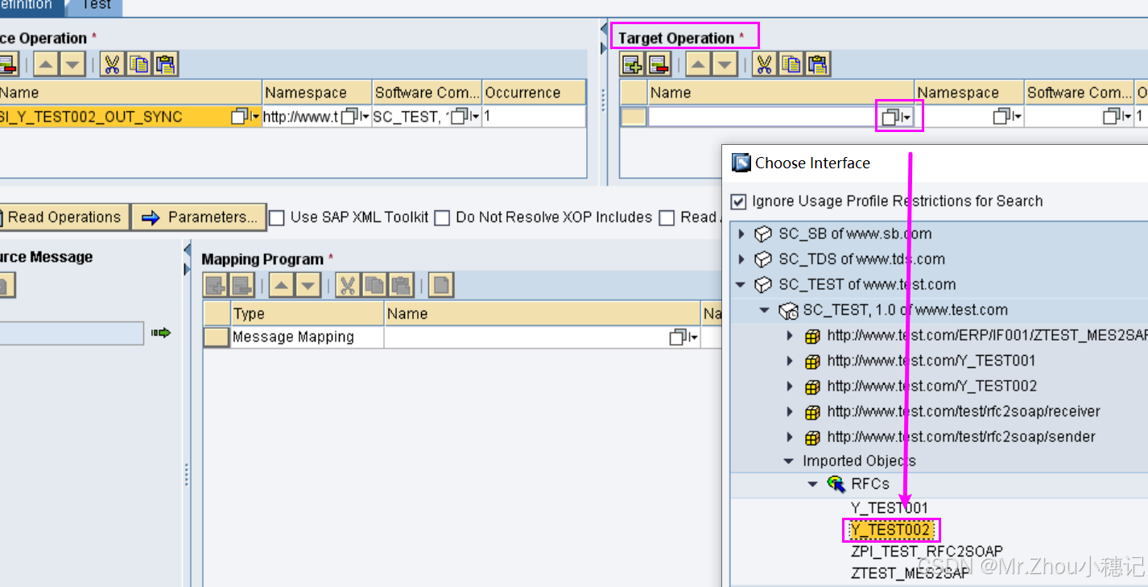The width and height of the screenshot is (1148, 587).
Task: Click the green arrow beside Source Message field
Action: [160, 333]
